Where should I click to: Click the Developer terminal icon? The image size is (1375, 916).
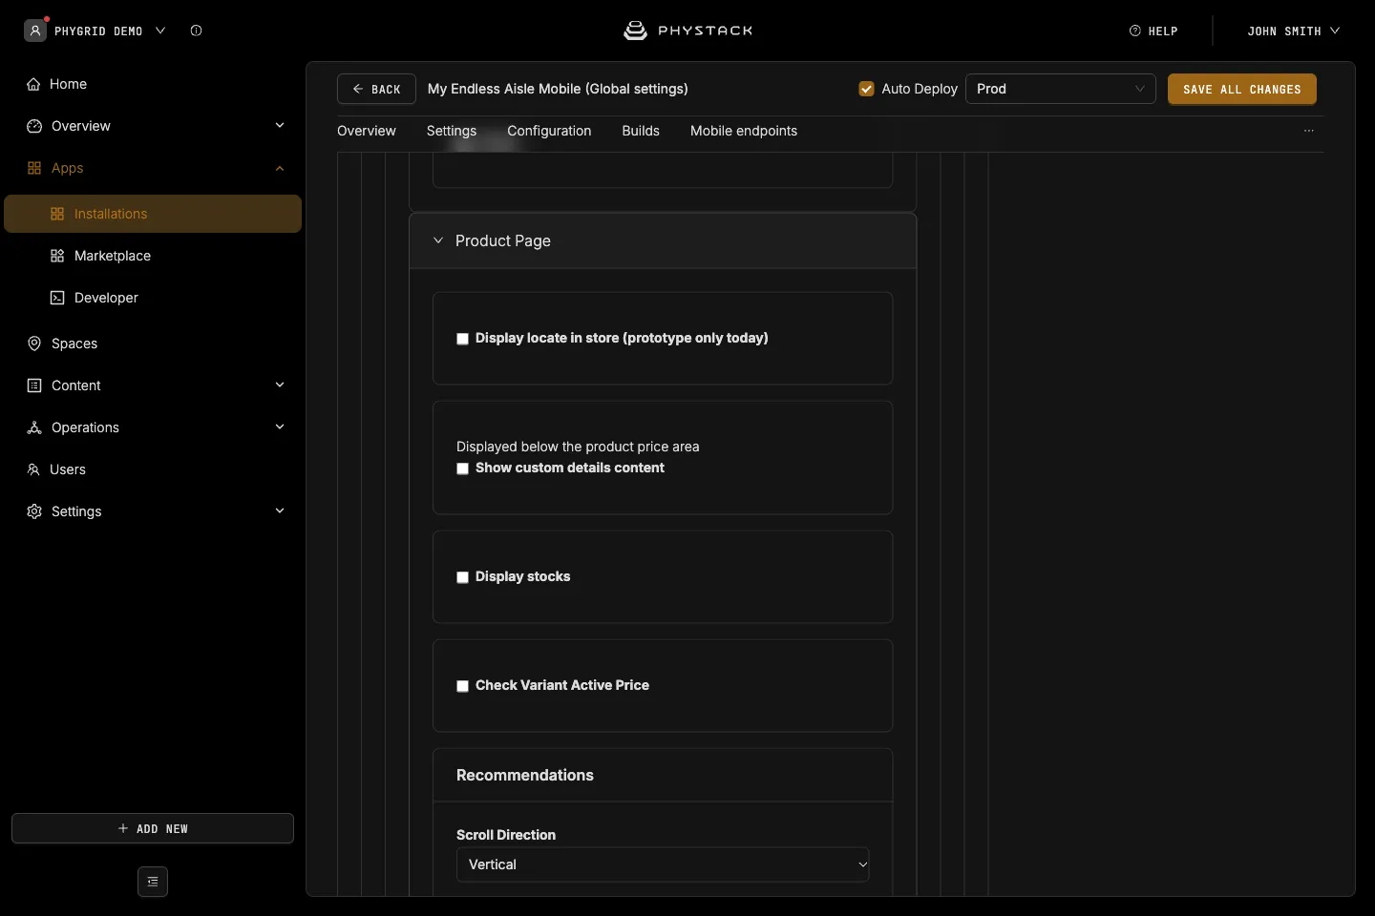click(x=57, y=298)
